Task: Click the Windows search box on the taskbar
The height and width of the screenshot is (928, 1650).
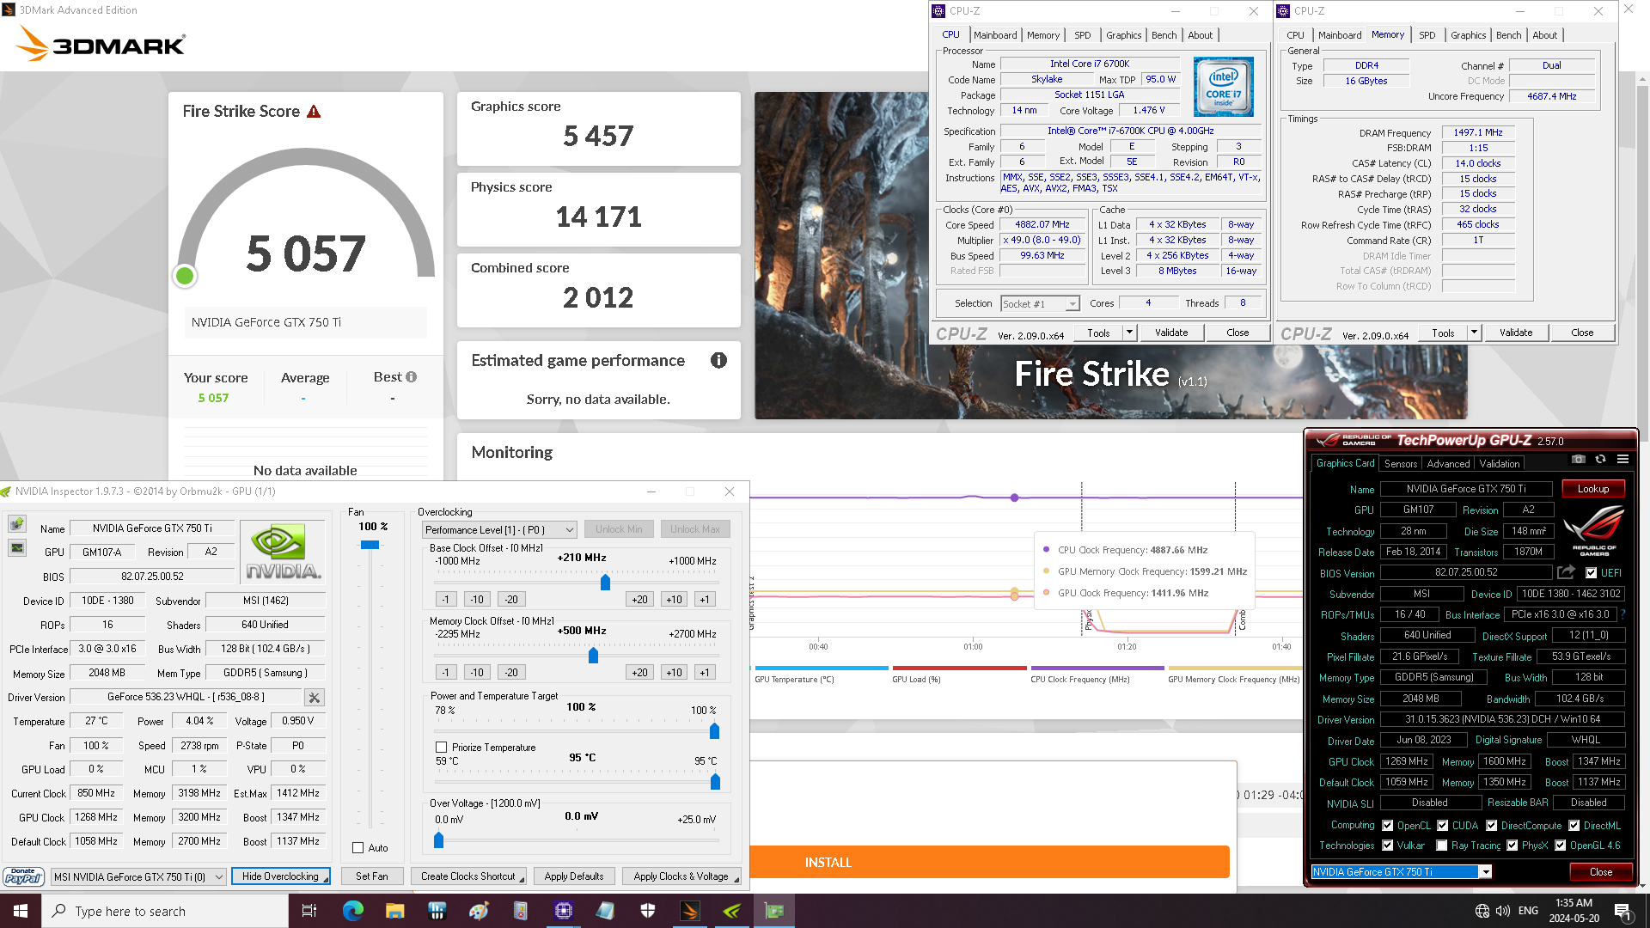Action: click(165, 911)
